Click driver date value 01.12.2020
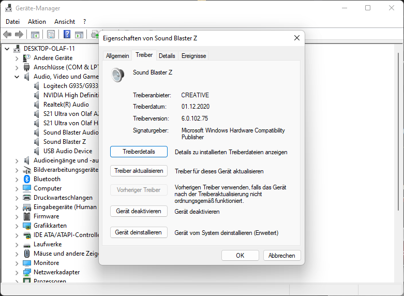Screen dimensions: 404x296 (x=196, y=107)
